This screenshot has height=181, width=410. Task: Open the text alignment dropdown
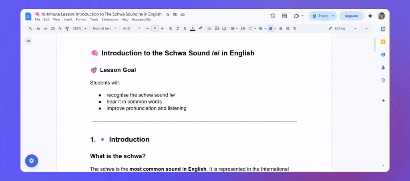pyautogui.click(x=234, y=28)
